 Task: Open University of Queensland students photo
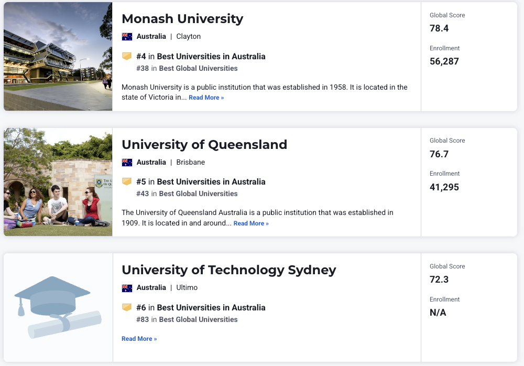click(x=58, y=182)
